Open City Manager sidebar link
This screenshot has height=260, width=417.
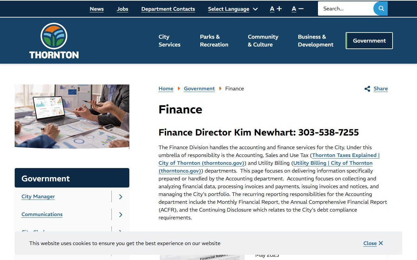pos(38,197)
